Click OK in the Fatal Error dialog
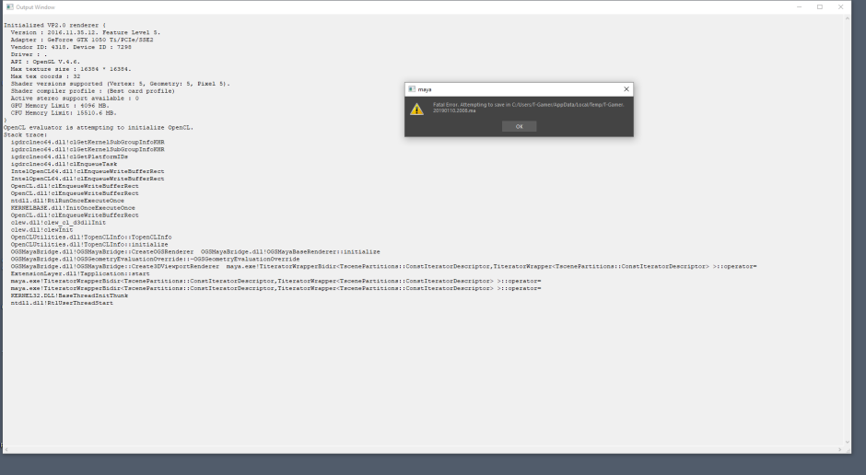The image size is (866, 475). (519, 126)
